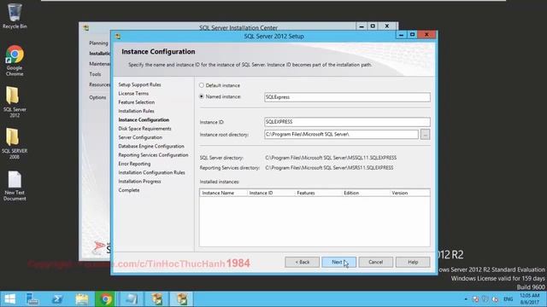
Task: Open Options in the Installation Center window
Action: 97,97
